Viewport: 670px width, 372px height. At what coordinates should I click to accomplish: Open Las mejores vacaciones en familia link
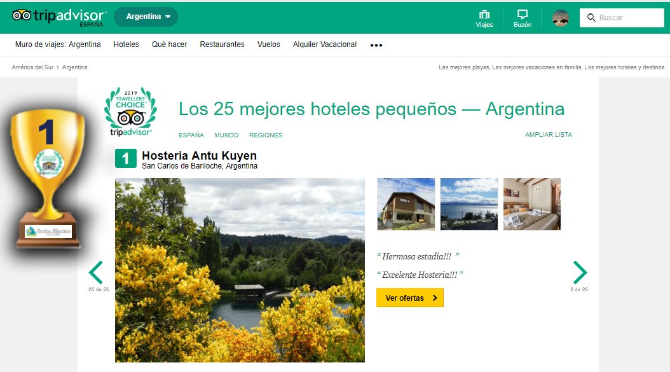tap(537, 67)
